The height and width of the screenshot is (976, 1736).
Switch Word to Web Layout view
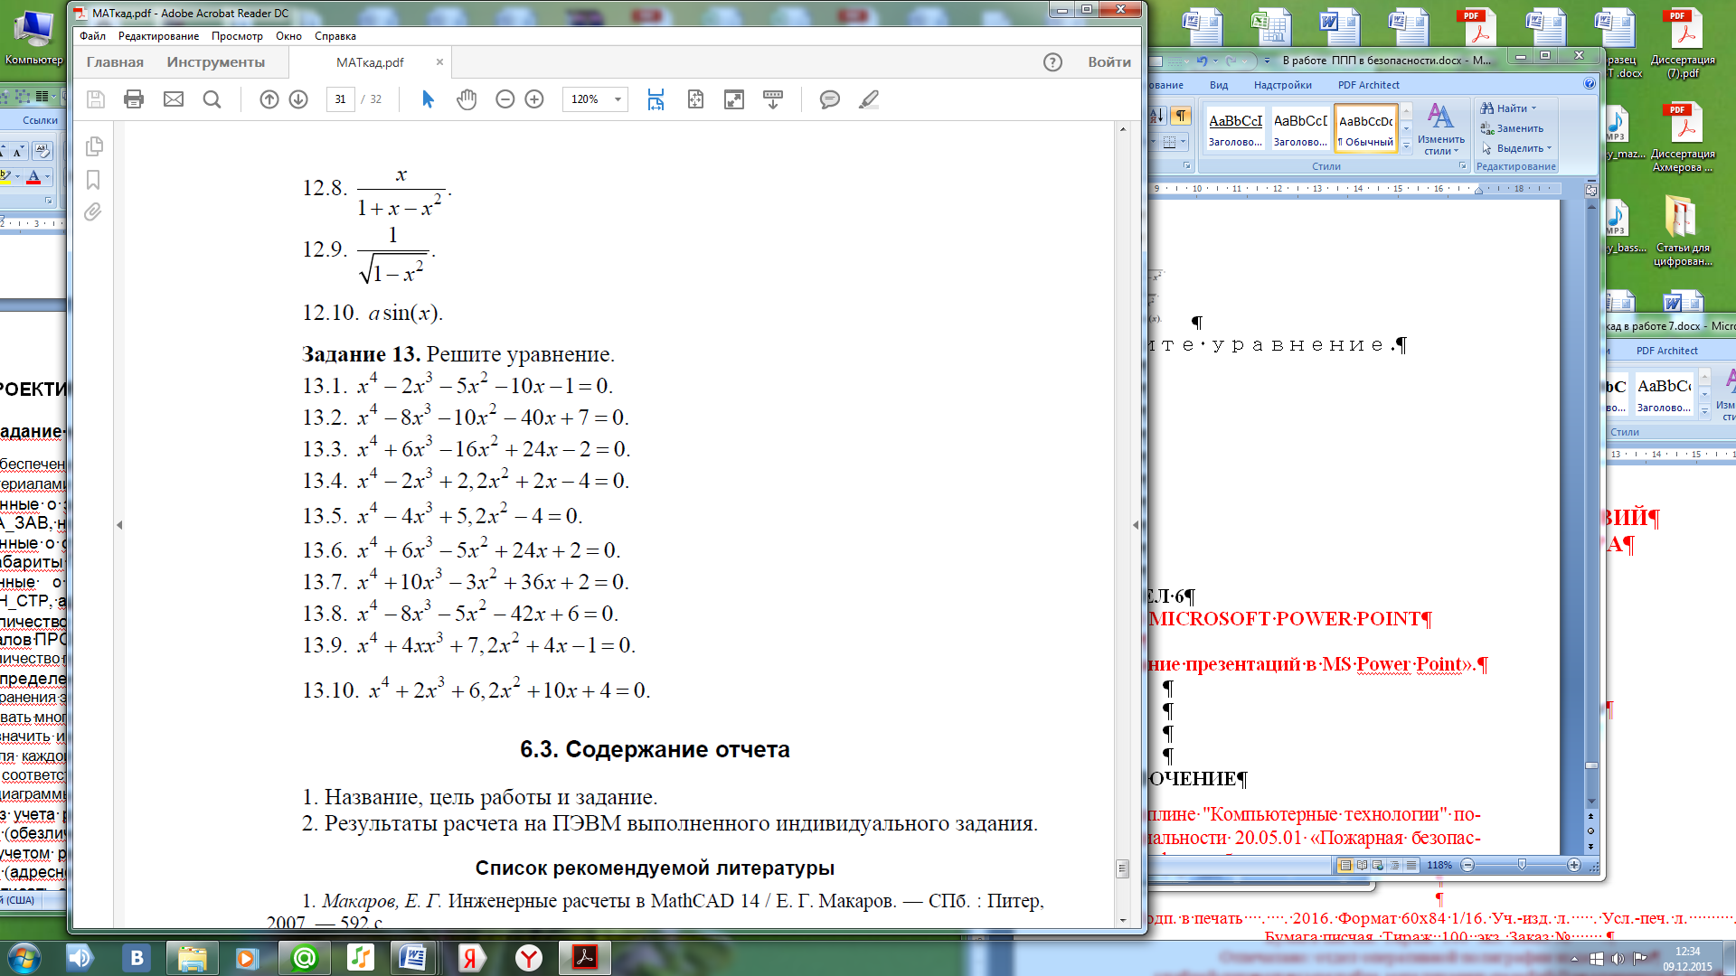1378,866
